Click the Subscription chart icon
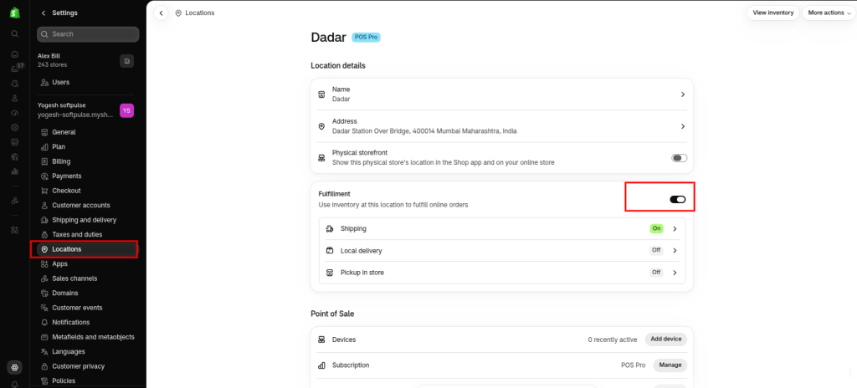 click(x=321, y=365)
